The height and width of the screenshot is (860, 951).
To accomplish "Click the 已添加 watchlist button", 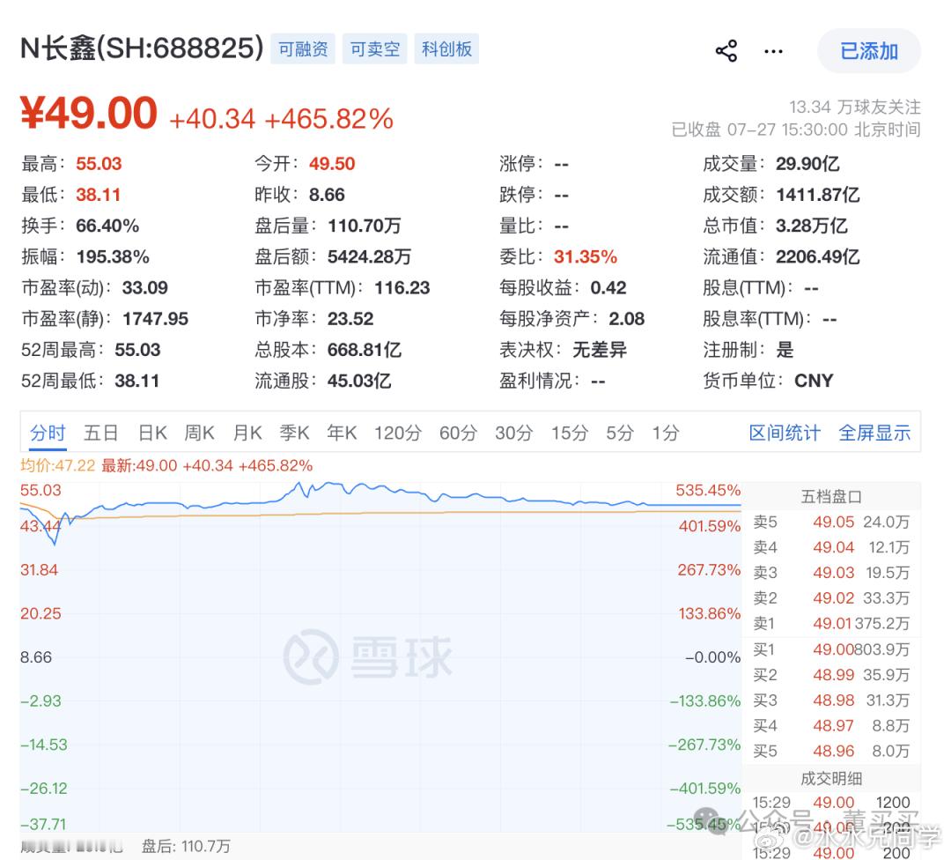I will point(869,51).
